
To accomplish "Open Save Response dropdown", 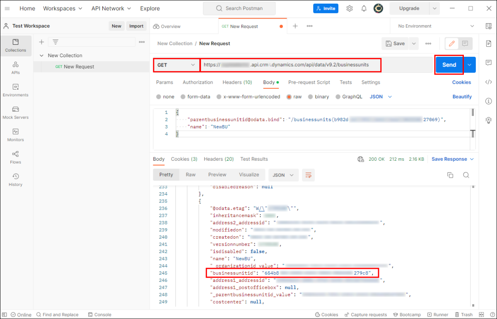I will tap(453, 159).
